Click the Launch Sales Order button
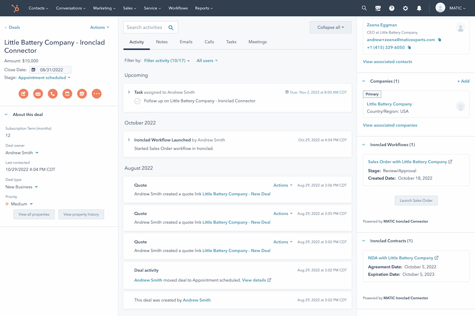 (x=416, y=201)
